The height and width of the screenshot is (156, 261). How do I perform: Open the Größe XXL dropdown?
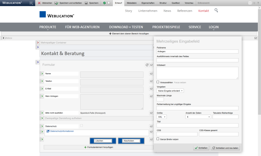[x=162, y=117]
